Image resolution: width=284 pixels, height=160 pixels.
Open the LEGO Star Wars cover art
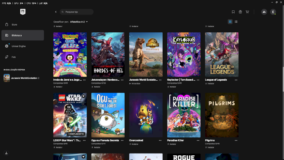70,115
